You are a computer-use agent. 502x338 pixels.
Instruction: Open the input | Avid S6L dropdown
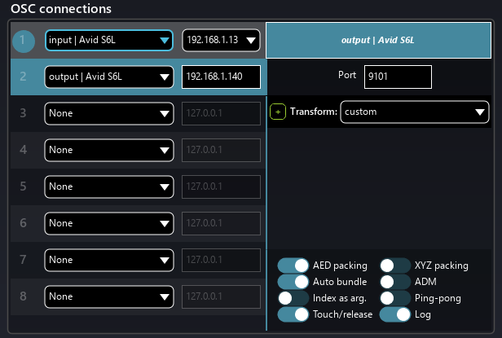point(109,41)
